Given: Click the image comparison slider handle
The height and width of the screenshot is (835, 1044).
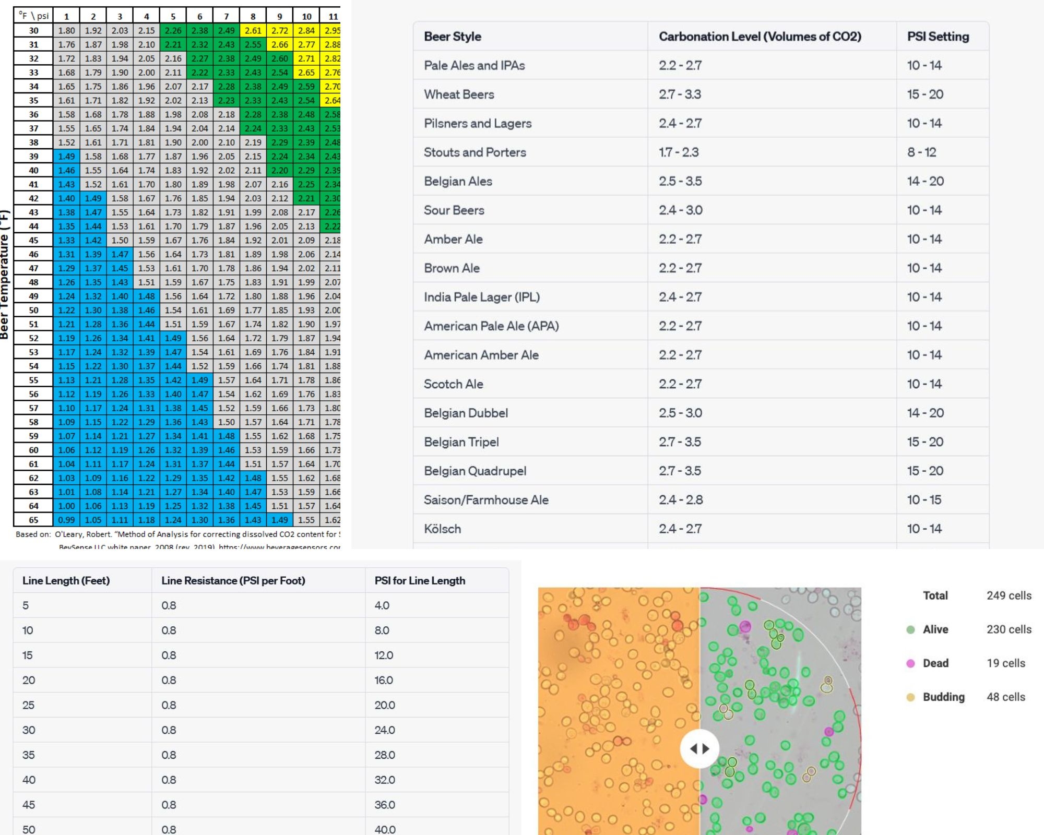Looking at the screenshot, I should 699,748.
